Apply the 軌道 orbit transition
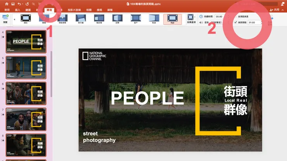The height and width of the screenshot is (161, 287). click(154, 19)
